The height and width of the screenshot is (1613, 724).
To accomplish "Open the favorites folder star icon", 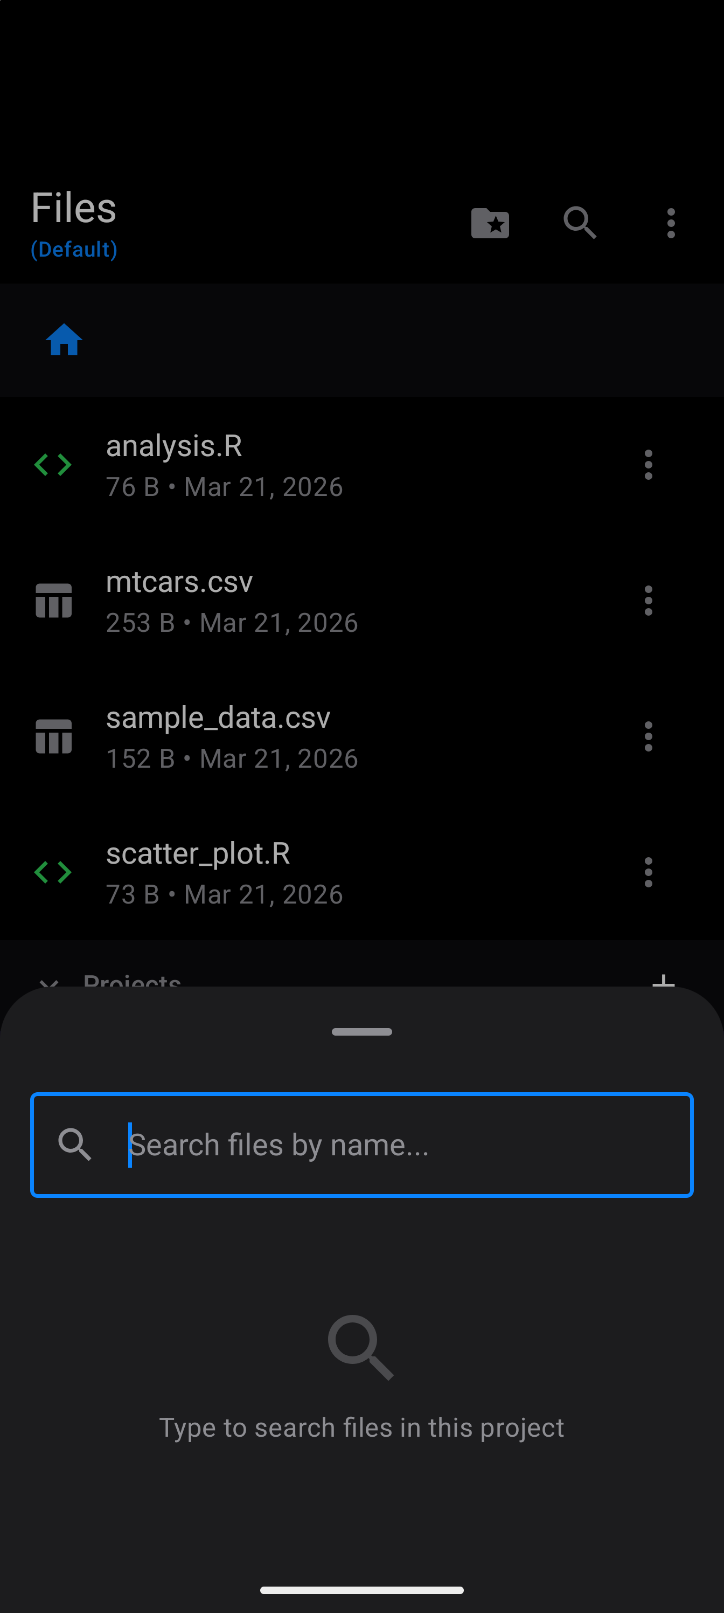I will 490,223.
